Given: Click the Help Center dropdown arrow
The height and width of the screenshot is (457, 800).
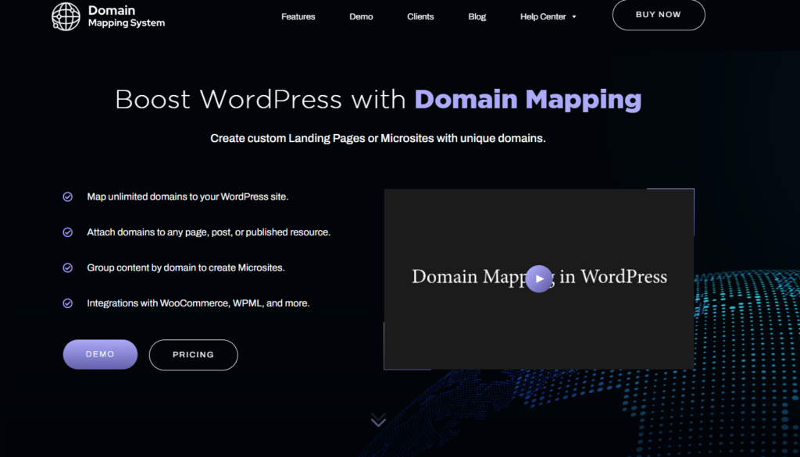Looking at the screenshot, I should (x=574, y=17).
